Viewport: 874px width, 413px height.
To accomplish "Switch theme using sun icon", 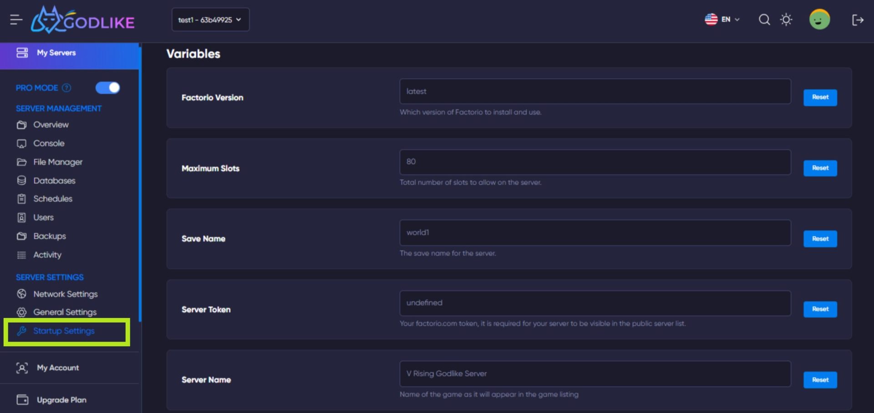I will point(786,20).
